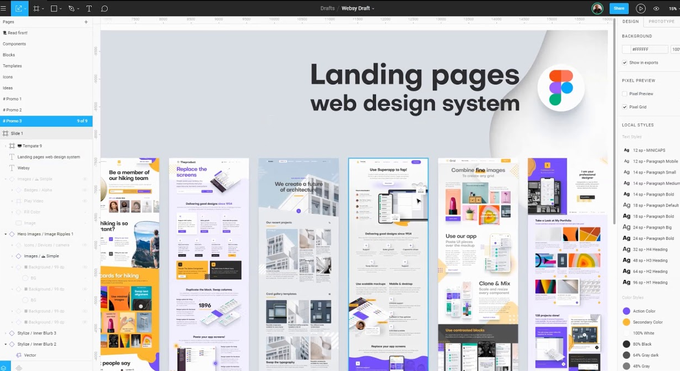Screen dimensions: 680x371
Task: Open the shape tool dropdown arrow
Action: [x=62, y=8]
